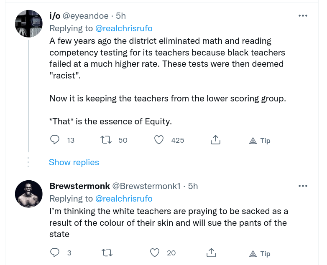Visit the Brewstermonk display name
This screenshot has height=265, width=327.
click(79, 186)
